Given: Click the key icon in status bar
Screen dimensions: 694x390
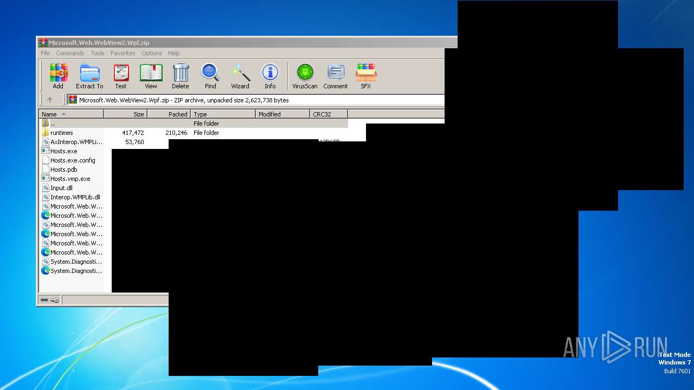Looking at the screenshot, I should [55, 300].
